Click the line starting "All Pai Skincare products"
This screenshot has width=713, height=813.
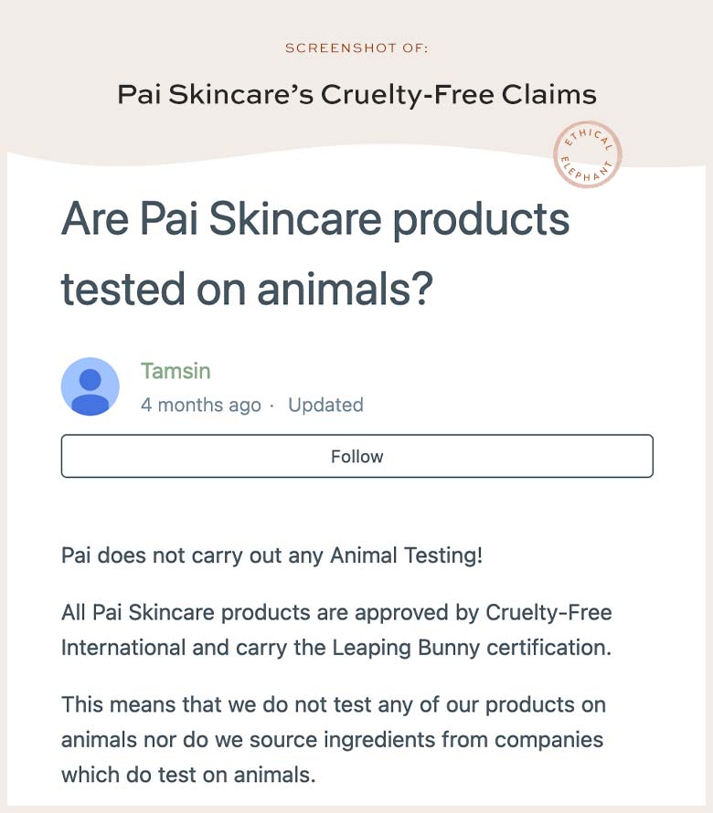[x=336, y=613]
